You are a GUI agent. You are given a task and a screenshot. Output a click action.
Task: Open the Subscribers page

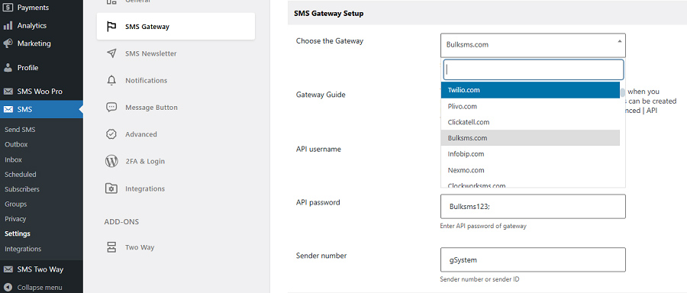coord(22,189)
